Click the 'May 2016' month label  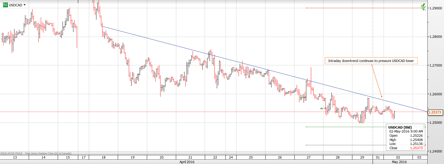coord(399,162)
